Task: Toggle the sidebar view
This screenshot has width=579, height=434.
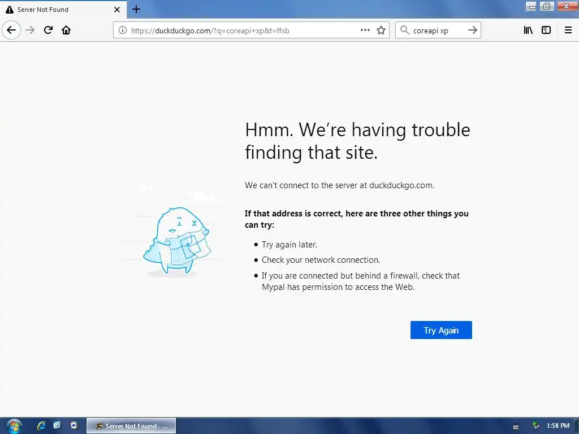Action: (546, 30)
